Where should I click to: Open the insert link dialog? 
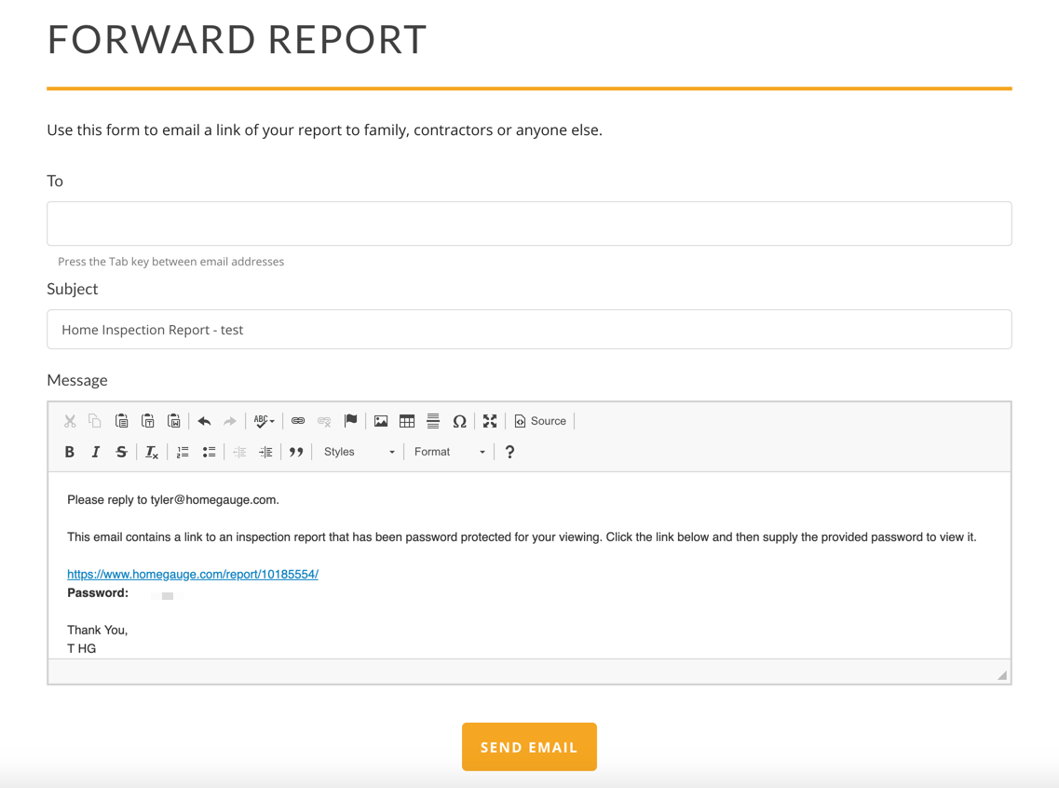pyautogui.click(x=298, y=421)
